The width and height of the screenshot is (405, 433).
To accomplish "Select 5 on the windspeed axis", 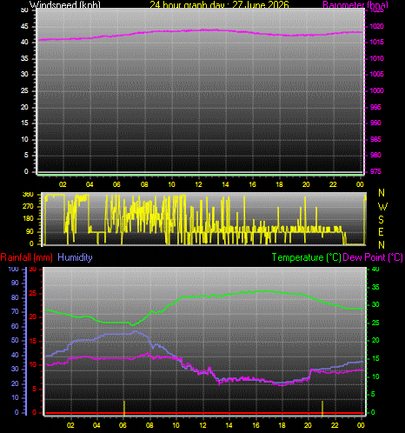I will pos(26,155).
